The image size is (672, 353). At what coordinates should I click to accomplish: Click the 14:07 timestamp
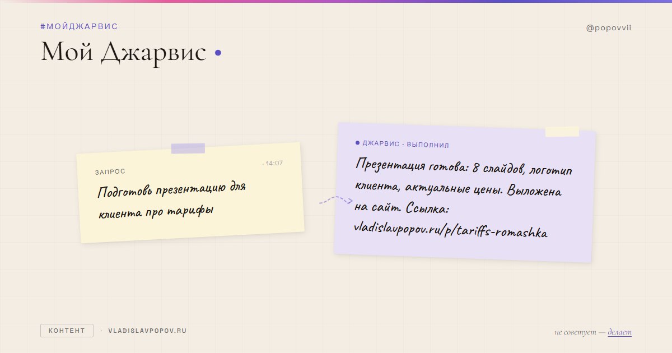click(x=274, y=163)
